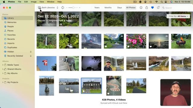Toggle favorite heart on gray building photo
The width and height of the screenshot is (193, 108).
84,91
